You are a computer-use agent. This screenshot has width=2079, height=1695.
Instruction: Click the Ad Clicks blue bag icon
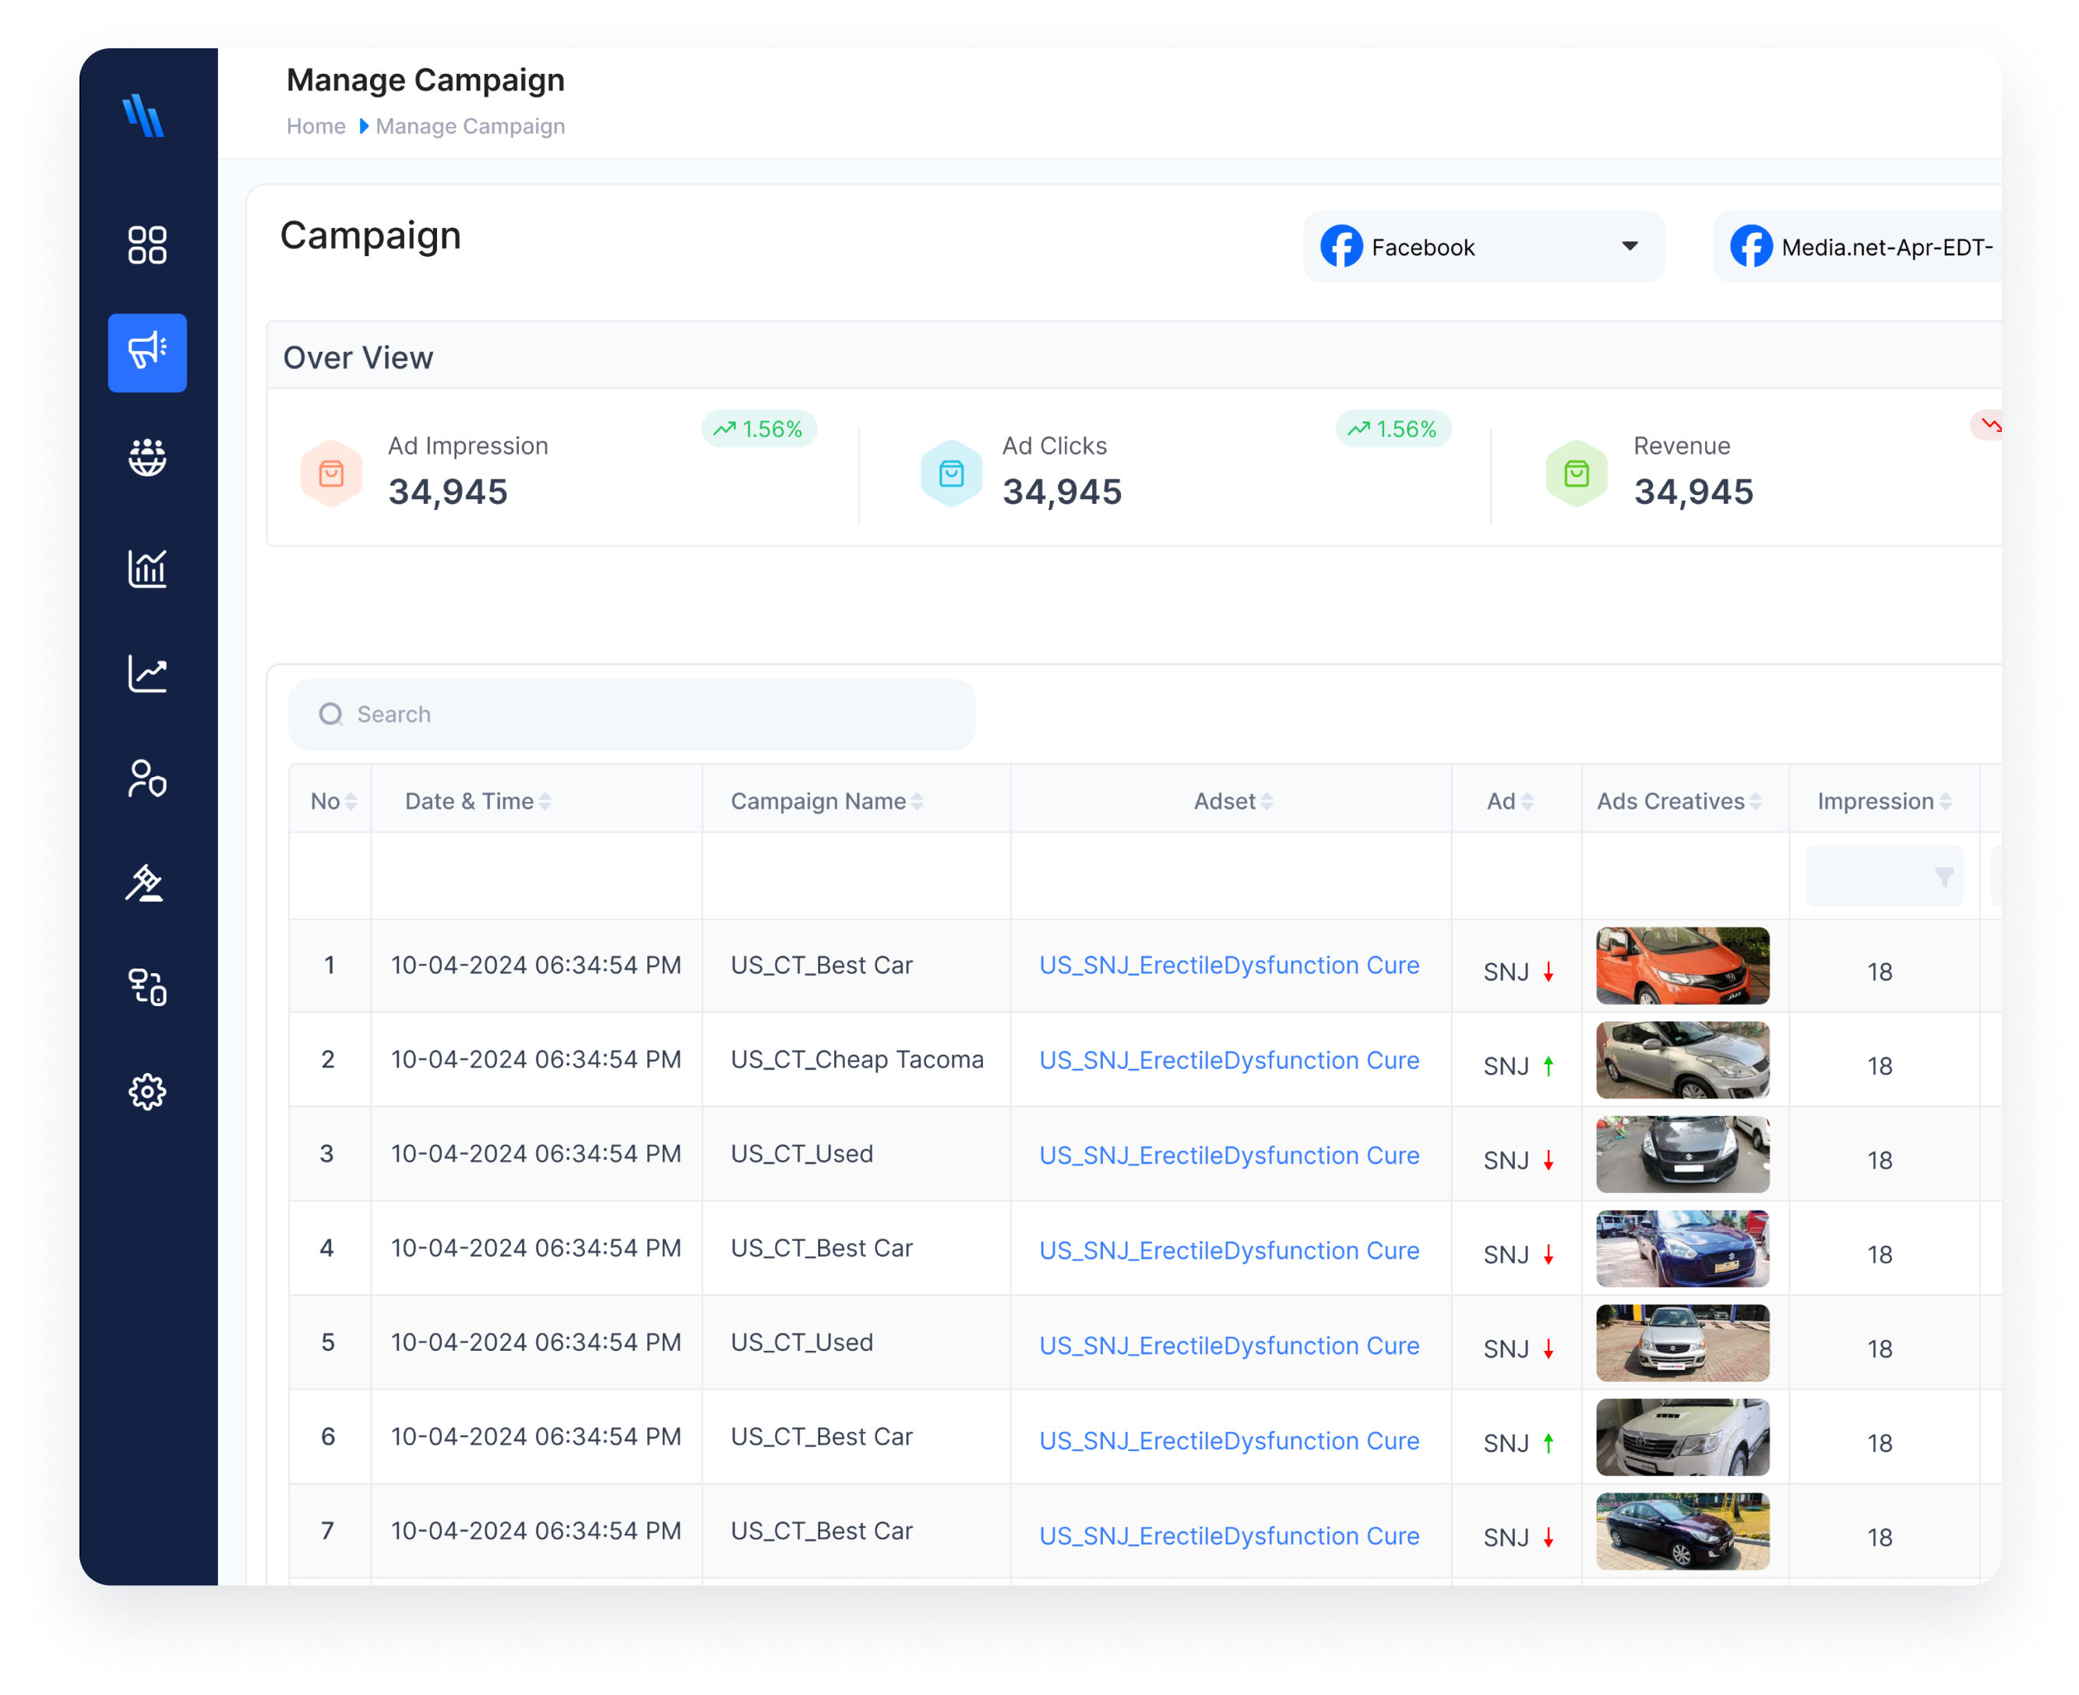tap(952, 473)
